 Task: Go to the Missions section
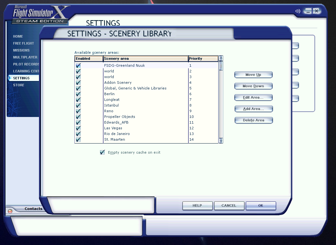click(21, 50)
